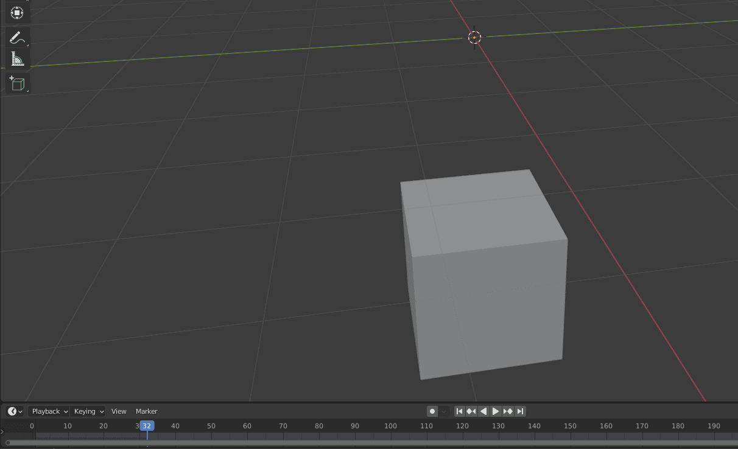Open the View menu in the timeline
Viewport: 738px width, 449px height.
click(119, 411)
